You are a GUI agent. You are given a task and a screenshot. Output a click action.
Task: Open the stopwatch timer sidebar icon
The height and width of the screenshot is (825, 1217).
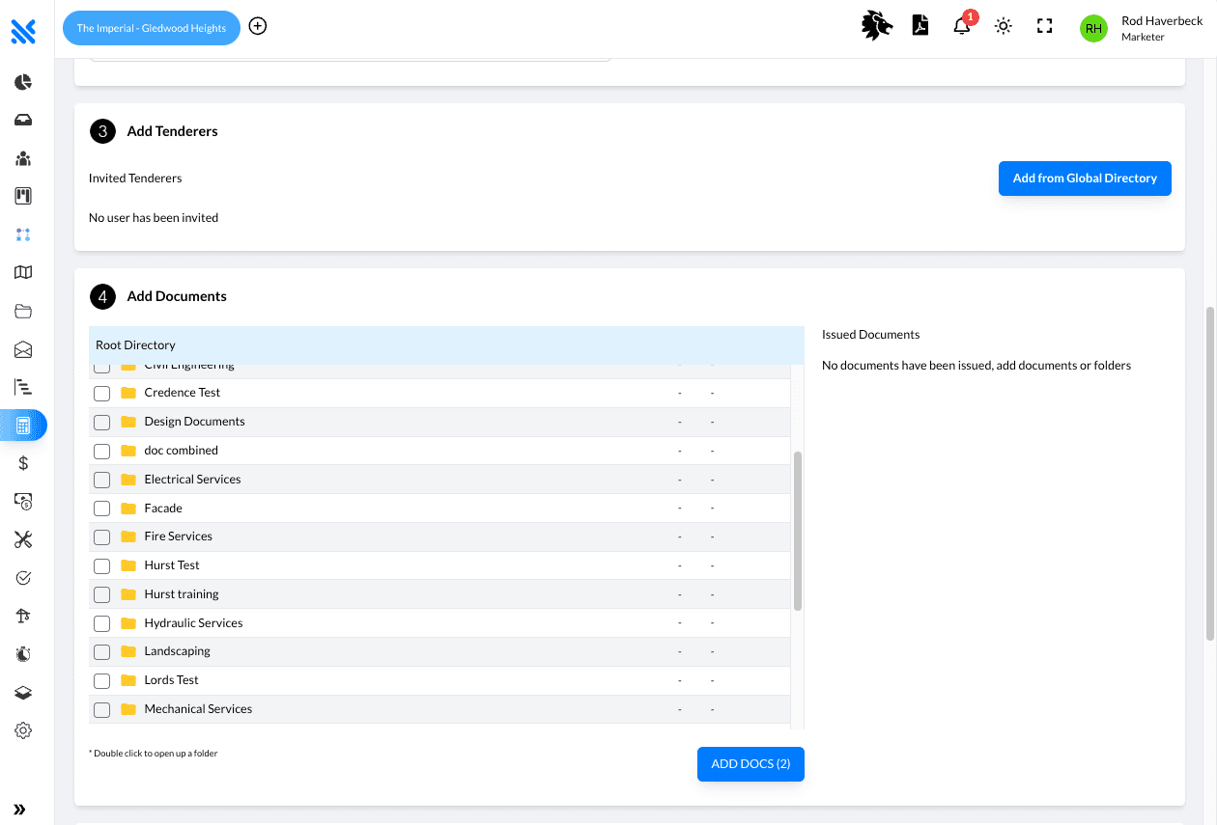tap(23, 654)
